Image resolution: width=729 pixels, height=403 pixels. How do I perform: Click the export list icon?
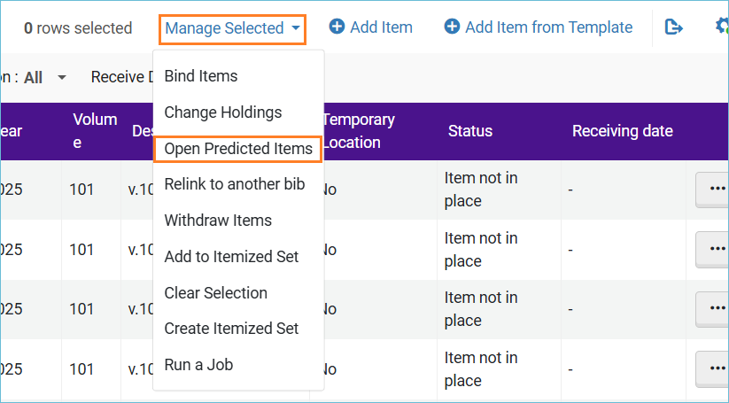click(x=673, y=27)
